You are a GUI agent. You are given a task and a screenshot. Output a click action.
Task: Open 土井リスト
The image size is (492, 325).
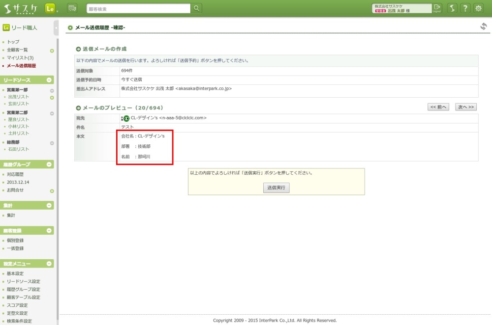point(19,133)
